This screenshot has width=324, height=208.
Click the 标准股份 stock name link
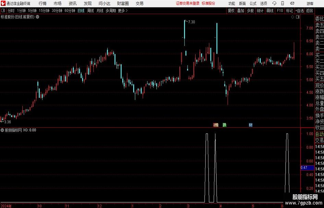[208, 3]
